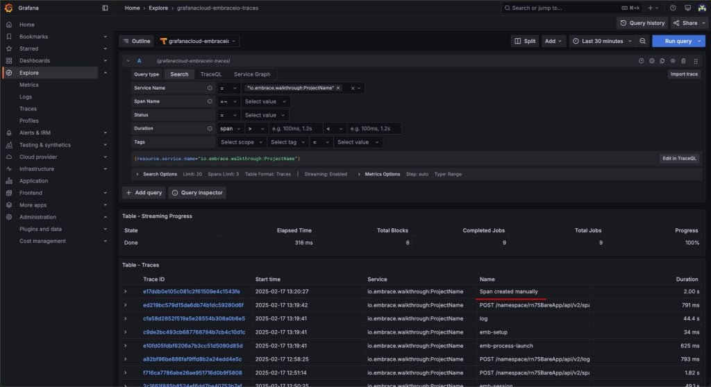Open the help question mark icon
The height and width of the screenshot is (387, 711).
(673, 8)
